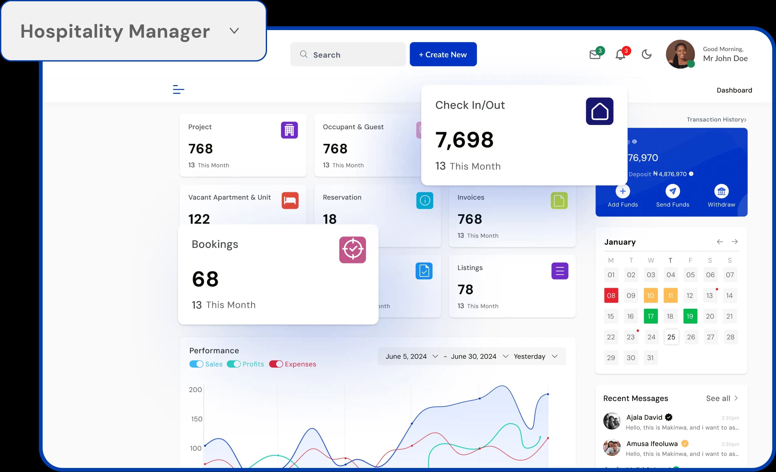This screenshot has height=472, width=776.
Task: Switch to dark mode via moon icon
Action: 646,54
